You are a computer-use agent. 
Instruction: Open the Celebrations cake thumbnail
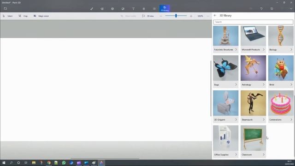point(281,103)
